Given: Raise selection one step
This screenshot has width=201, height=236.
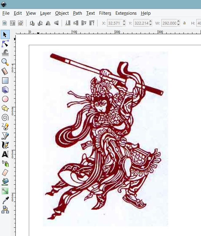Looking at the screenshot, I should [84, 23].
